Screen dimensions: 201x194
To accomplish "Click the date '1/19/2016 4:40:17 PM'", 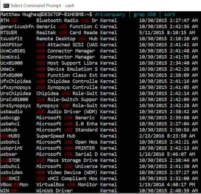I will (167, 185).
